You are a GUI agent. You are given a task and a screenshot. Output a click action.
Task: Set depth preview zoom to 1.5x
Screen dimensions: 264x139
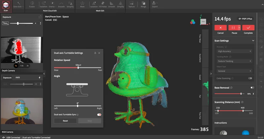point(22,66)
